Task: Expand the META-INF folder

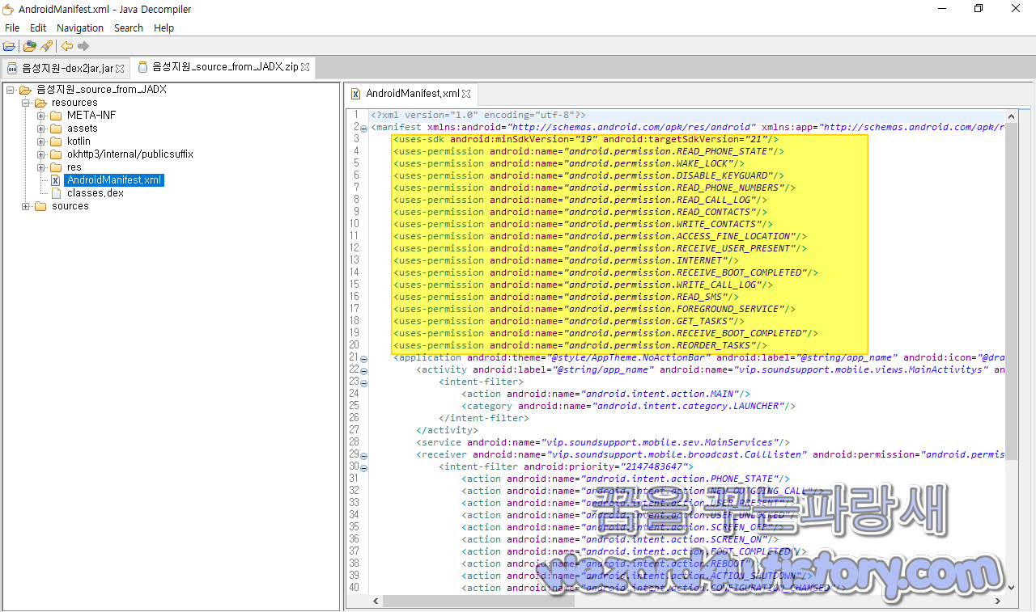Action: pyautogui.click(x=40, y=116)
